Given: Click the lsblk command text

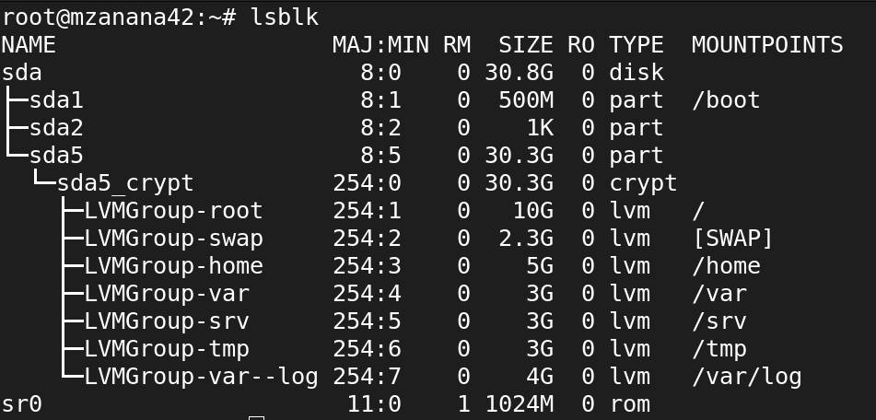Looking at the screenshot, I should click(285, 17).
